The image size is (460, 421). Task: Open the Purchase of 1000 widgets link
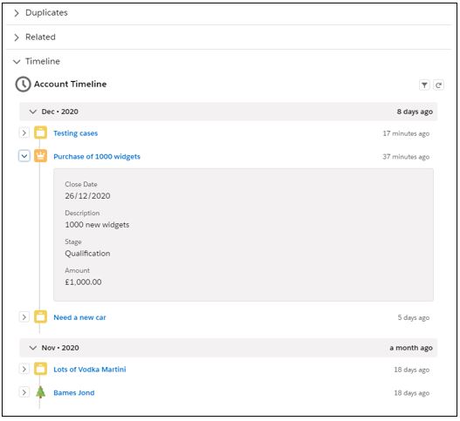[x=97, y=156]
